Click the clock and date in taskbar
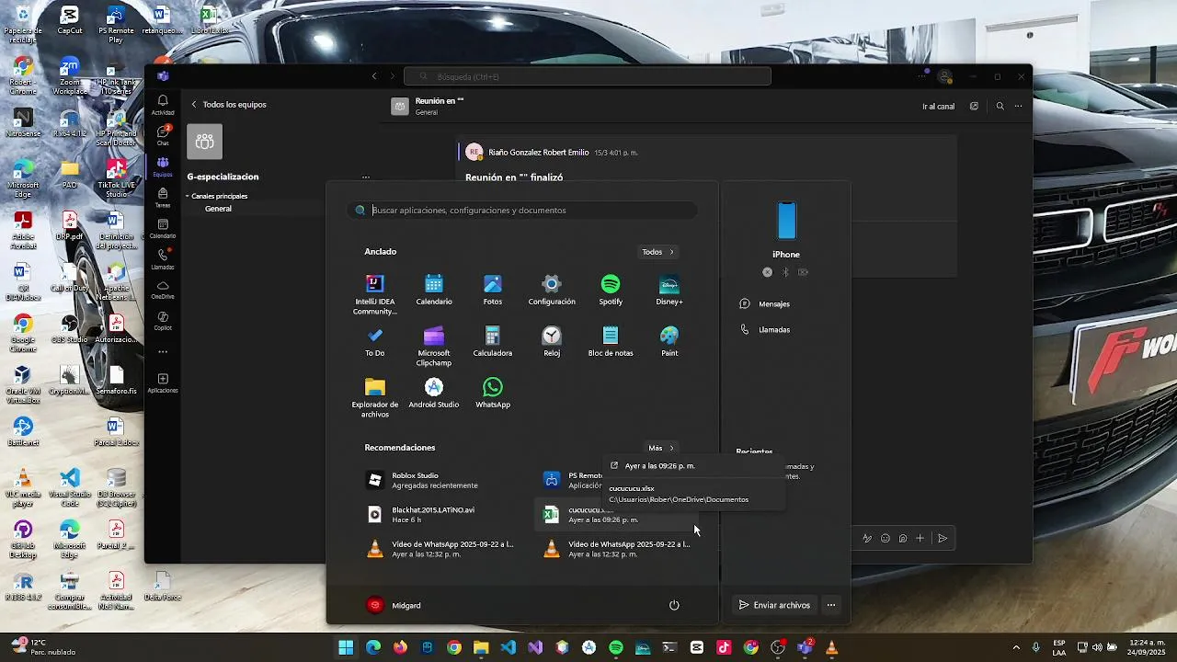Screen dimensions: 1177x662 pos(1148,647)
